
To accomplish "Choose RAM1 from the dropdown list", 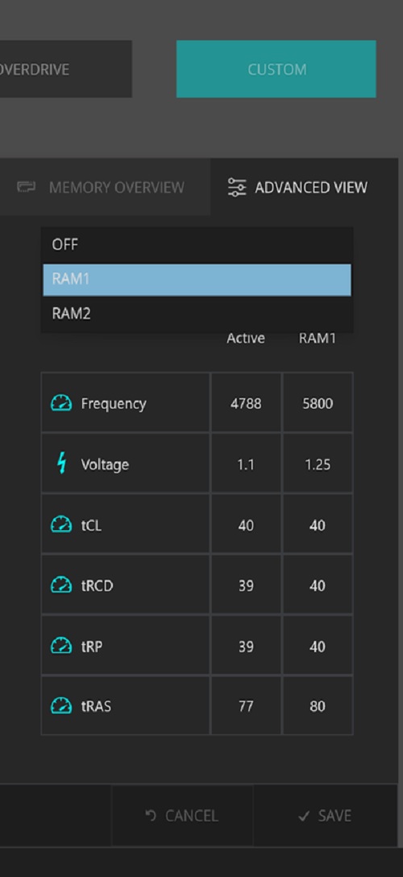I will tap(197, 280).
